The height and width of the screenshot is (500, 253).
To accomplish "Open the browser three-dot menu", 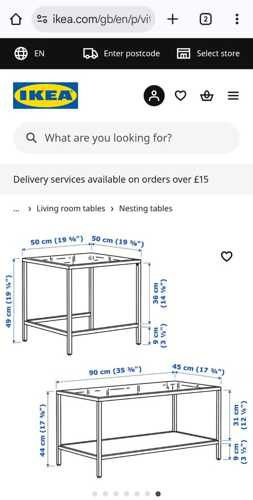I will (x=237, y=19).
